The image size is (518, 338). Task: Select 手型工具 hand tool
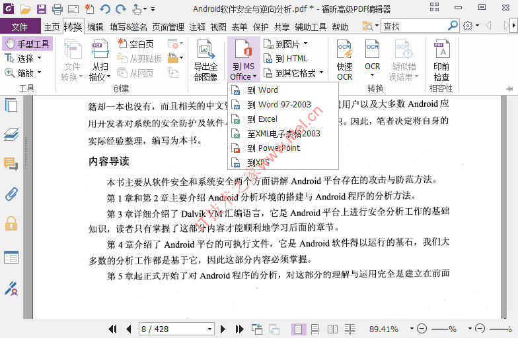pos(28,43)
